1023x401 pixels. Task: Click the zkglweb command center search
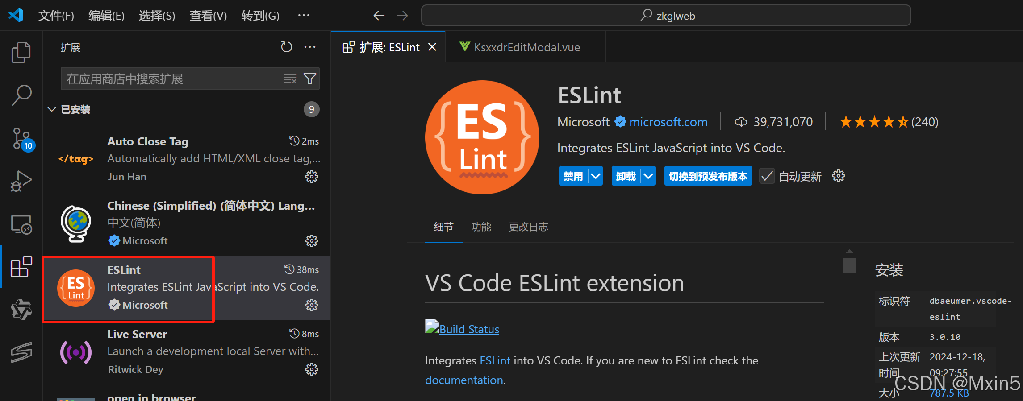coord(666,16)
